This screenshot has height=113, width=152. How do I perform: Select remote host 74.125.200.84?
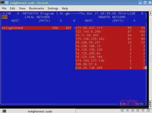point(110,53)
